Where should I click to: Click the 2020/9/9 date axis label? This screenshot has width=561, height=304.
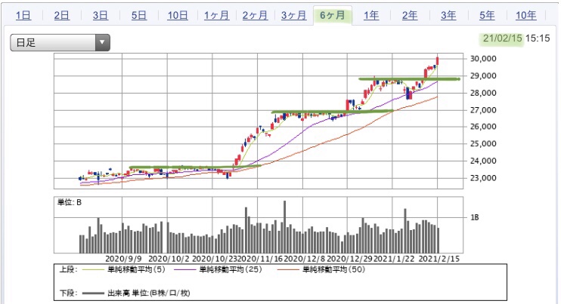pos(123,259)
